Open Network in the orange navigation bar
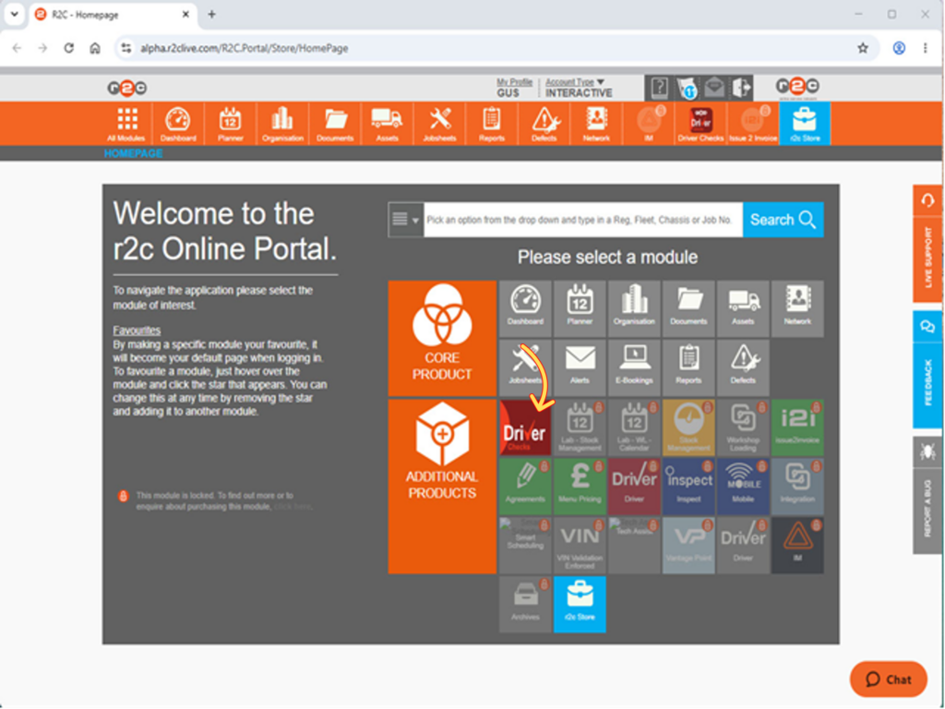The width and height of the screenshot is (945, 709). 596,124
